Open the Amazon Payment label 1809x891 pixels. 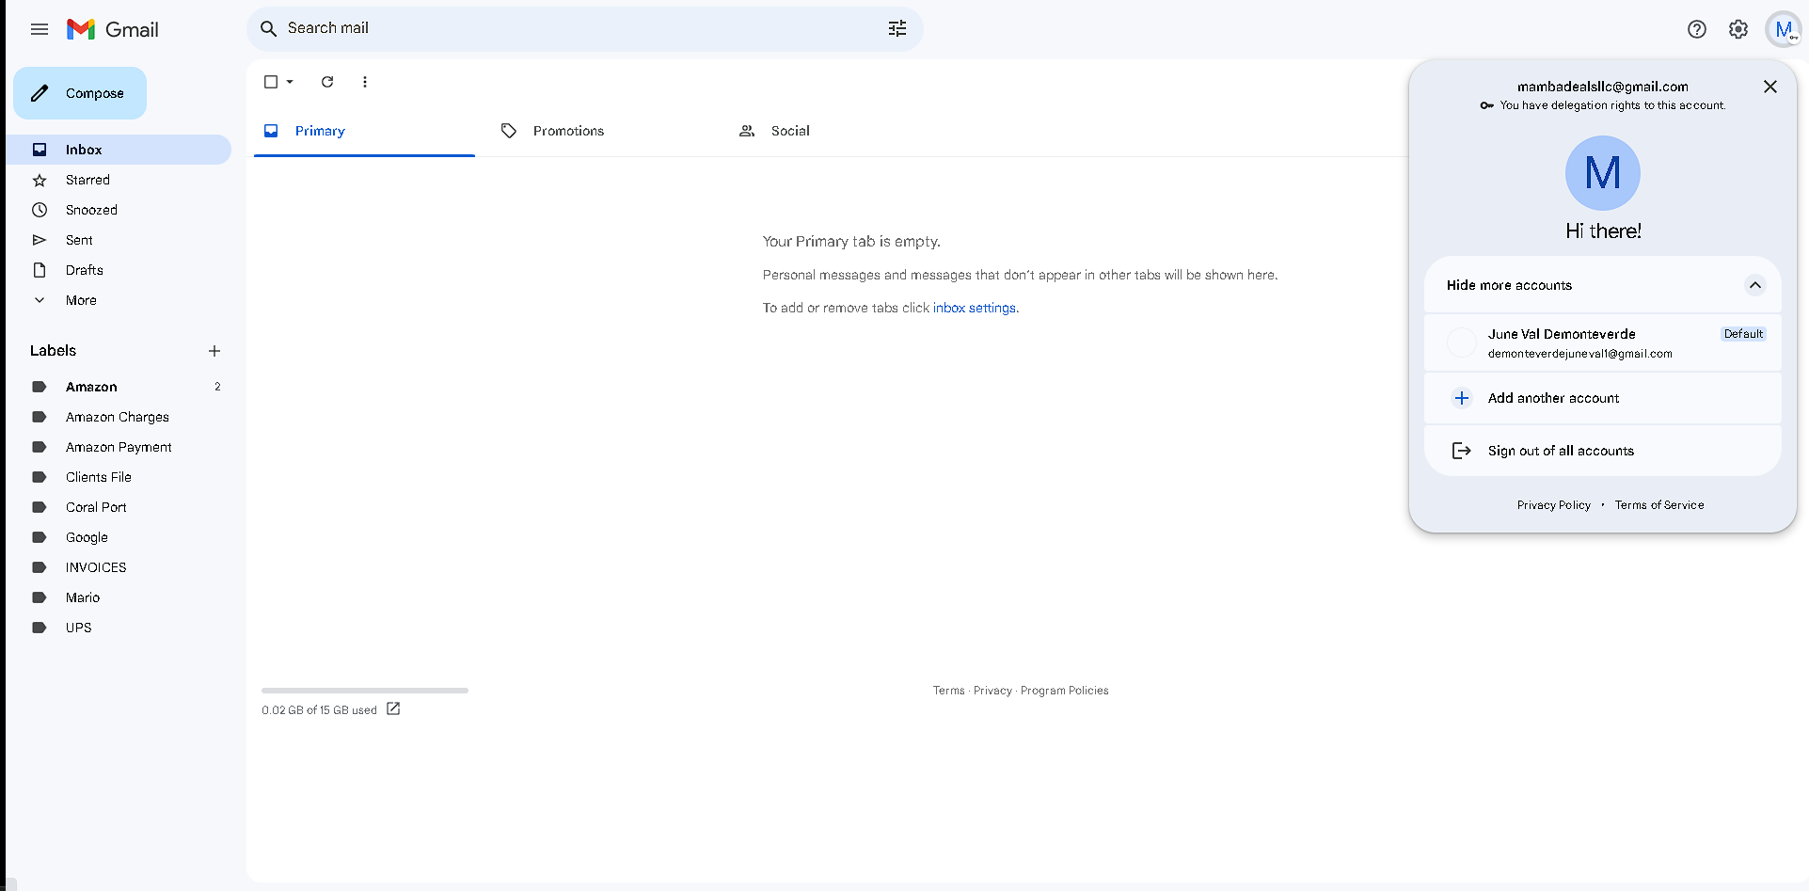click(x=119, y=447)
